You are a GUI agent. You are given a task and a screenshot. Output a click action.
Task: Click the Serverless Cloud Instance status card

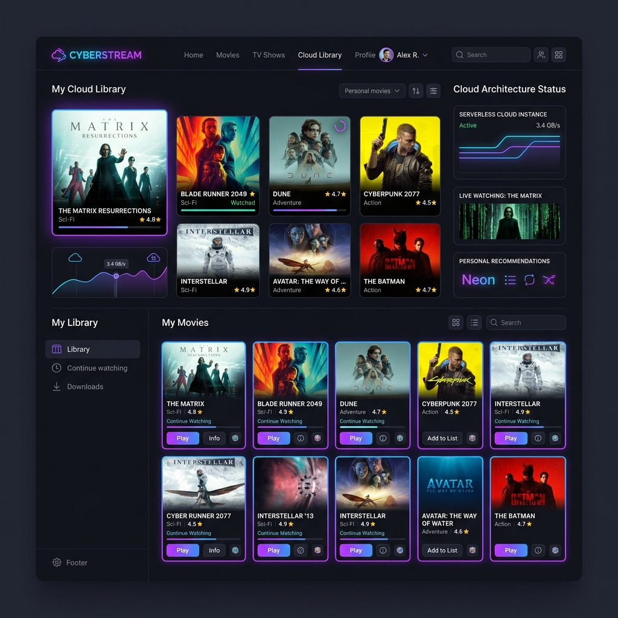pos(509,142)
